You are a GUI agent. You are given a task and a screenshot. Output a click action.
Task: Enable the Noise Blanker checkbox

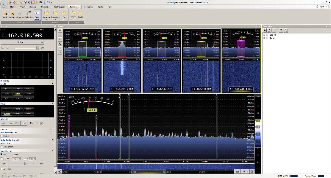point(2,136)
